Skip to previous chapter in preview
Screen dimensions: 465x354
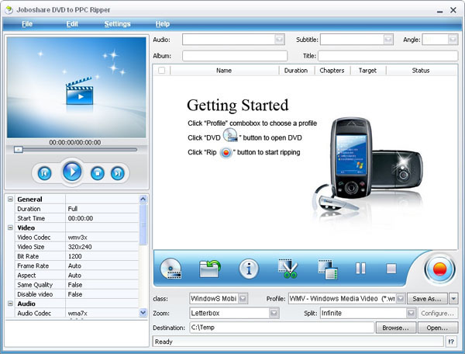[44, 173]
